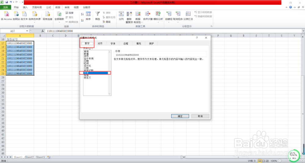This screenshot has height=163, width=305.
Task: Click the category list scroll down arrow
Action: coord(110,94)
